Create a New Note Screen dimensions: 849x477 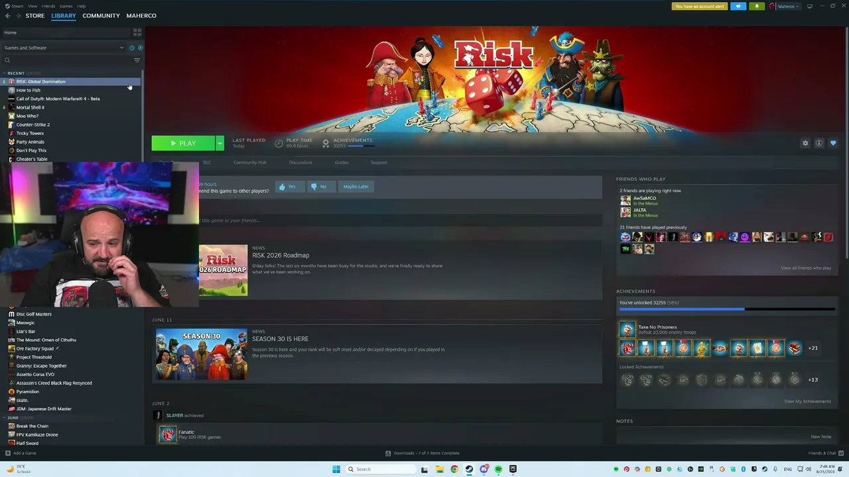(x=820, y=437)
